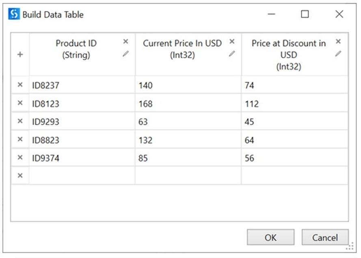Remove the ID8823 row from the table
Image resolution: width=361 pixels, height=258 pixels.
pyautogui.click(x=19, y=139)
